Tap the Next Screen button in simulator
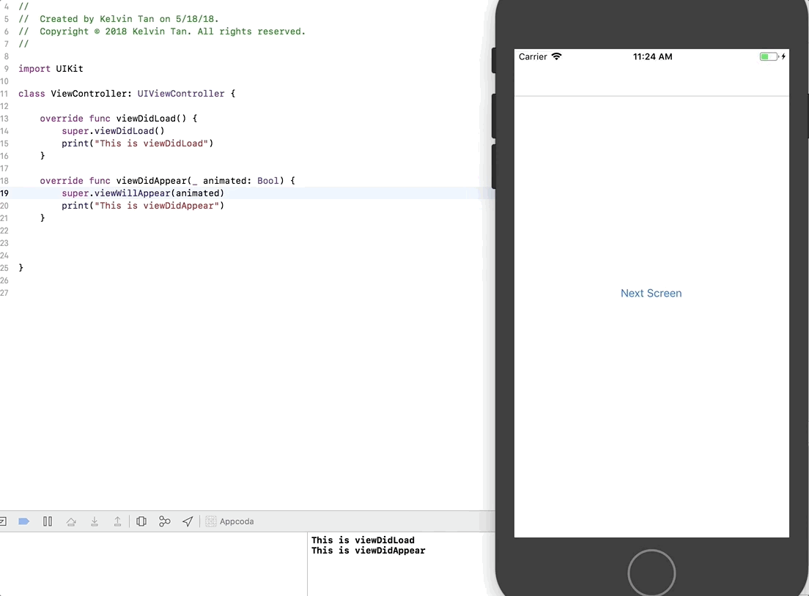809x596 pixels. (x=651, y=293)
